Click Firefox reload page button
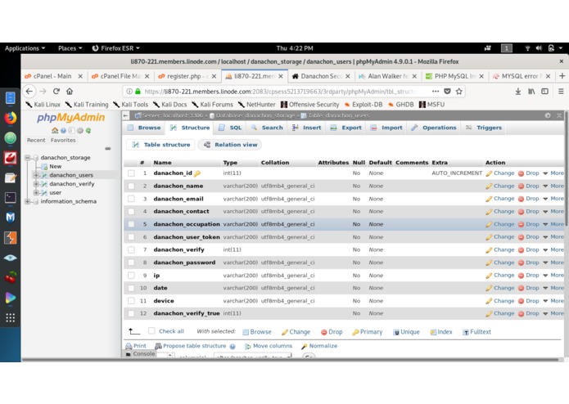The height and width of the screenshot is (404, 569). (56, 92)
